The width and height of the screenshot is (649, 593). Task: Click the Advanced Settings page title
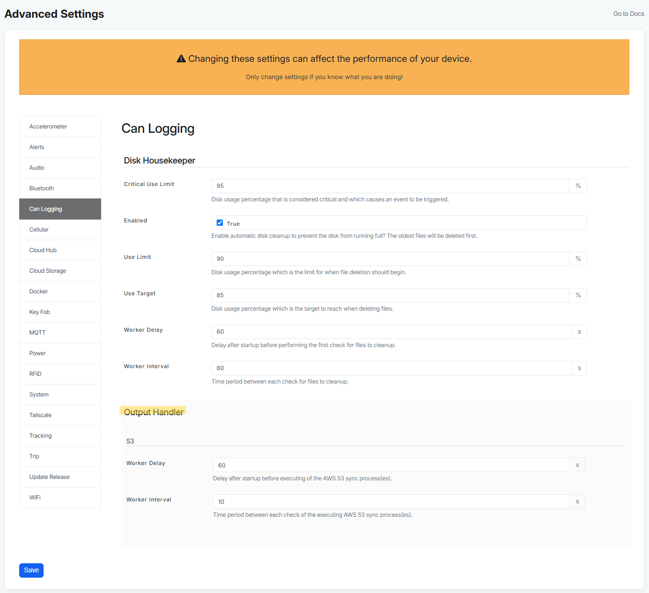(x=54, y=14)
